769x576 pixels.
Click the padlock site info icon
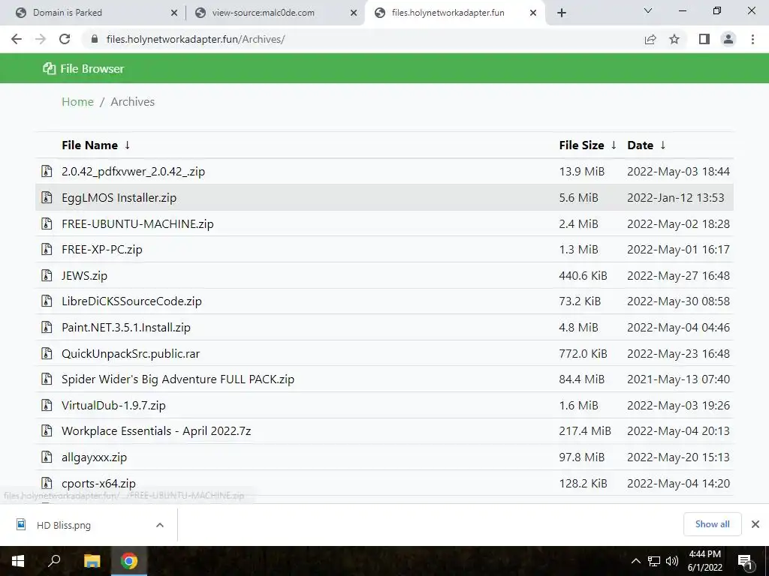(x=95, y=39)
